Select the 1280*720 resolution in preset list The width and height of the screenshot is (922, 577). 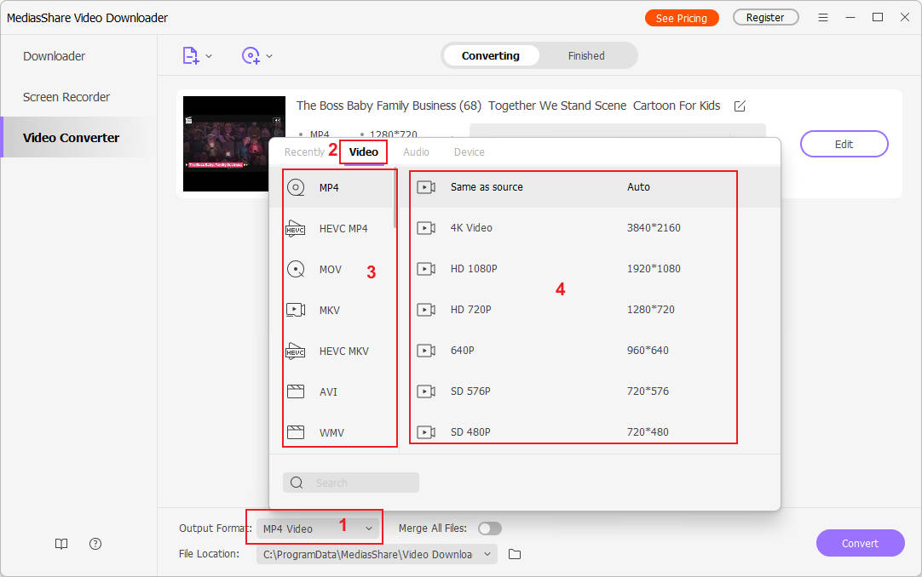pos(650,309)
